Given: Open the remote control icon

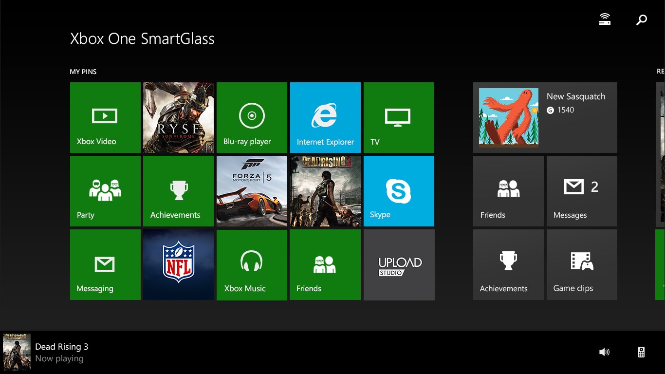Looking at the screenshot, I should (641, 352).
